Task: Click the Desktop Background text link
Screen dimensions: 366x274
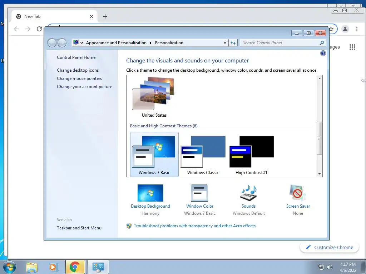Action: coord(150,206)
